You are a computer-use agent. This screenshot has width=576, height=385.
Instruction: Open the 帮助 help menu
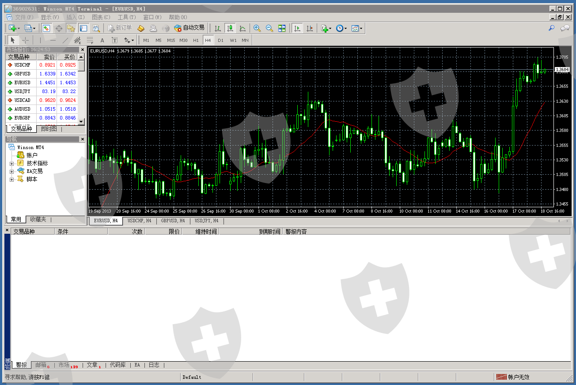178,17
